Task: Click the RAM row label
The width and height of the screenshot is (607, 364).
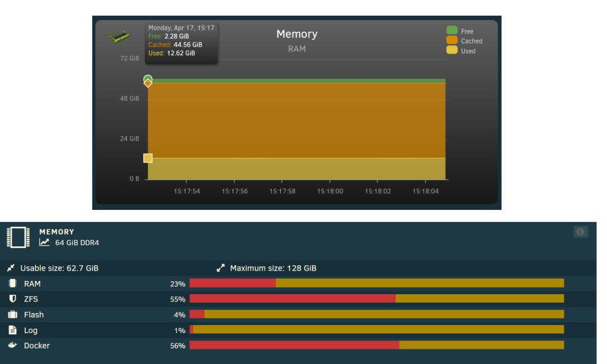Action: (32, 283)
